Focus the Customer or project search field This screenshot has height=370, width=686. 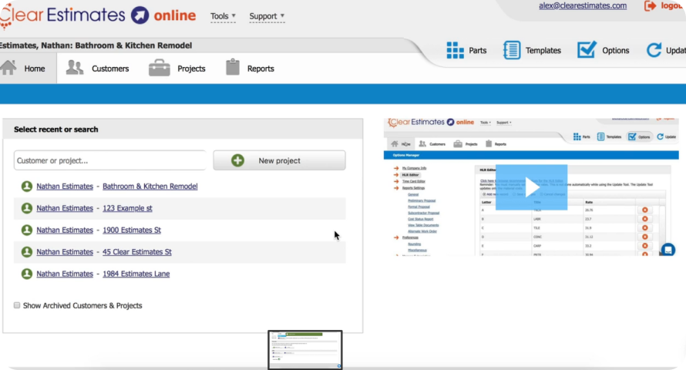109,160
